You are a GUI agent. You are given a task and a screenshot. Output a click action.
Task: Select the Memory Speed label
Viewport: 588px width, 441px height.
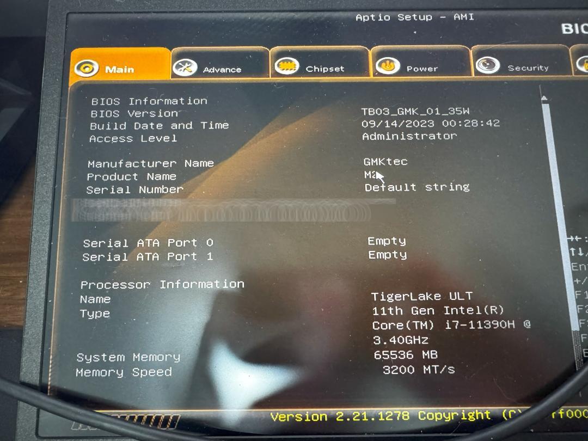point(124,372)
